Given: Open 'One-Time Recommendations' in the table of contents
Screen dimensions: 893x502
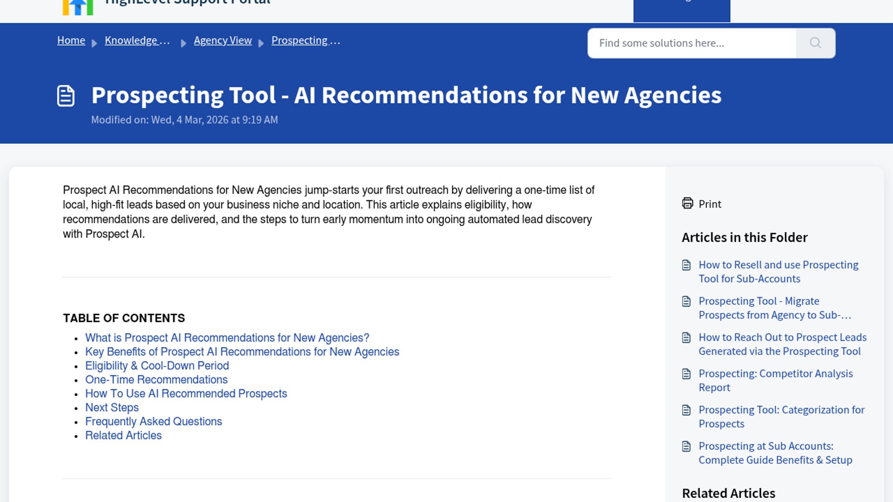Looking at the screenshot, I should click(156, 380).
